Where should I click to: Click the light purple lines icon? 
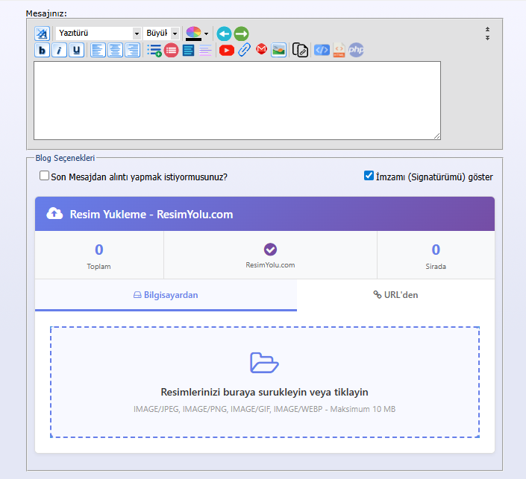coord(205,50)
